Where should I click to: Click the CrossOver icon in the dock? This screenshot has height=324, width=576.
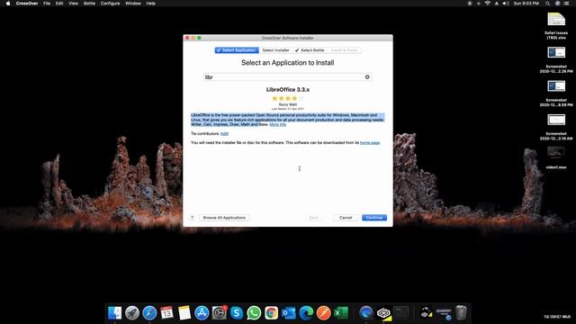383,313
